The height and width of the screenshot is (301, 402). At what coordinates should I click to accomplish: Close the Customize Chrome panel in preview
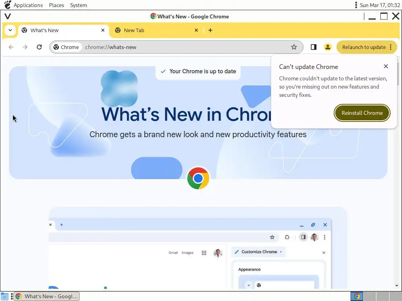[x=324, y=253]
